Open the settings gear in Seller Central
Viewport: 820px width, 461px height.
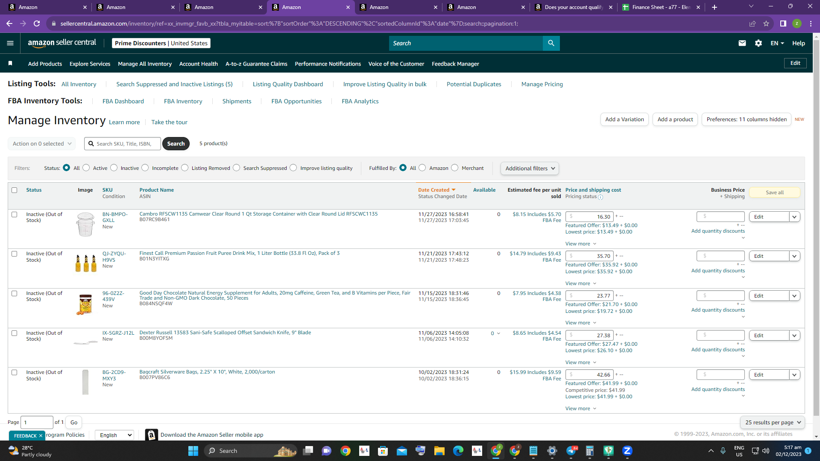pos(758,43)
